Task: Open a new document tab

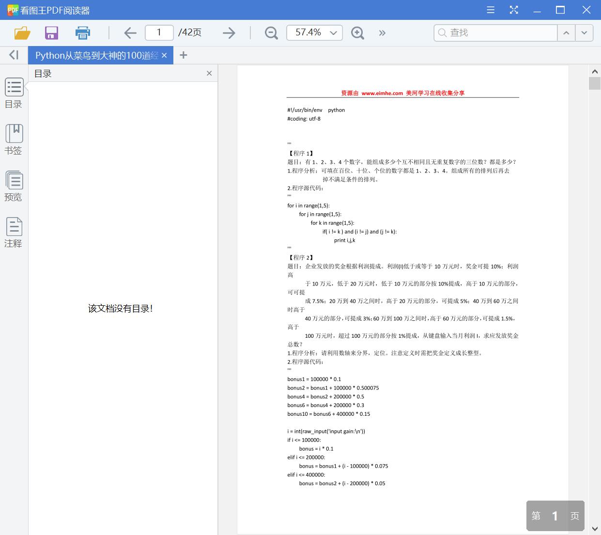Action: 183,55
